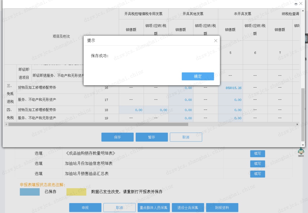
Task: Click 填写 for 成品油购销存数量明细表
Action: pyautogui.click(x=257, y=153)
